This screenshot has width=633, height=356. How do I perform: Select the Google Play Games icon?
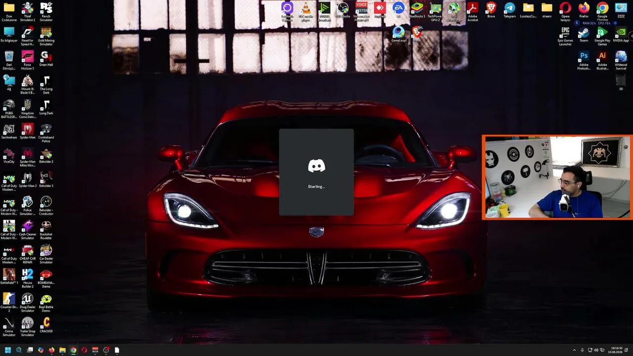point(602,36)
